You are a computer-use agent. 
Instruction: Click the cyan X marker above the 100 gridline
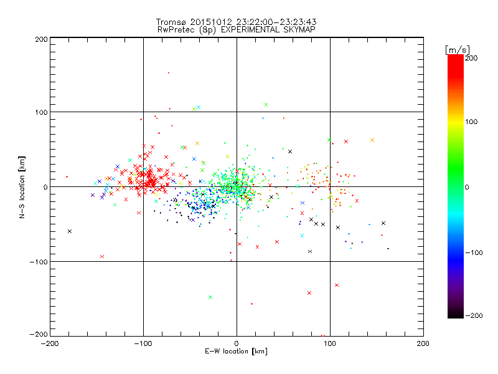point(199,107)
